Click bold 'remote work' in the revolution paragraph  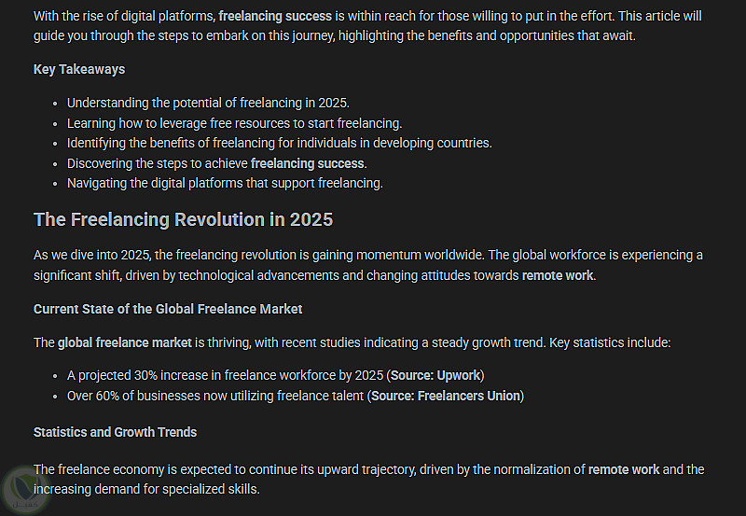point(557,275)
